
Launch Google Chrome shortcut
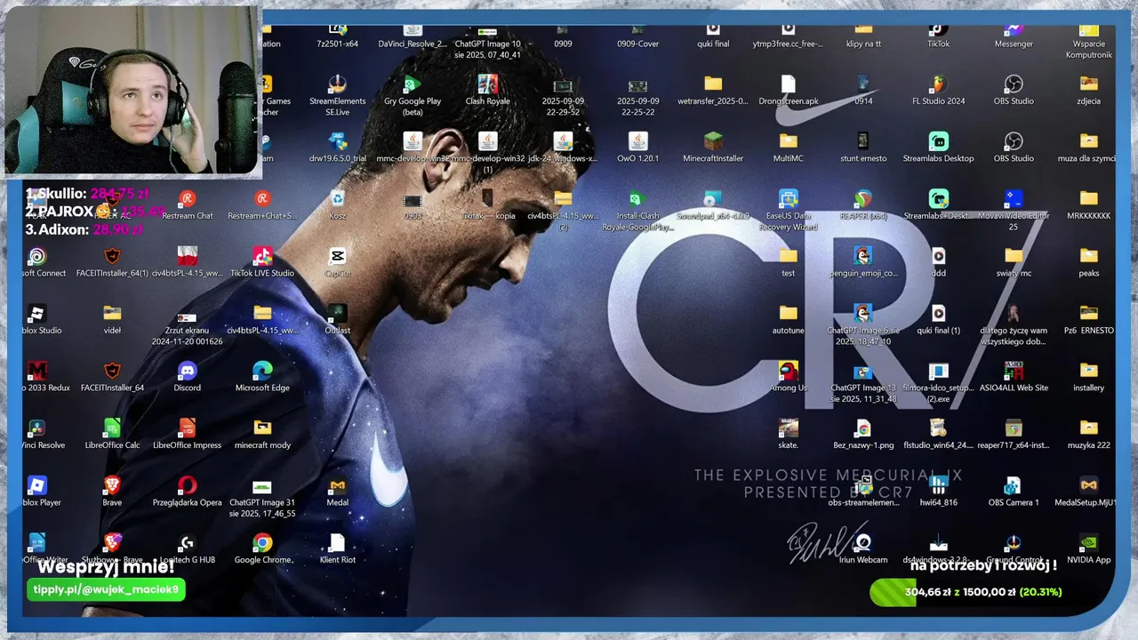pyautogui.click(x=262, y=548)
